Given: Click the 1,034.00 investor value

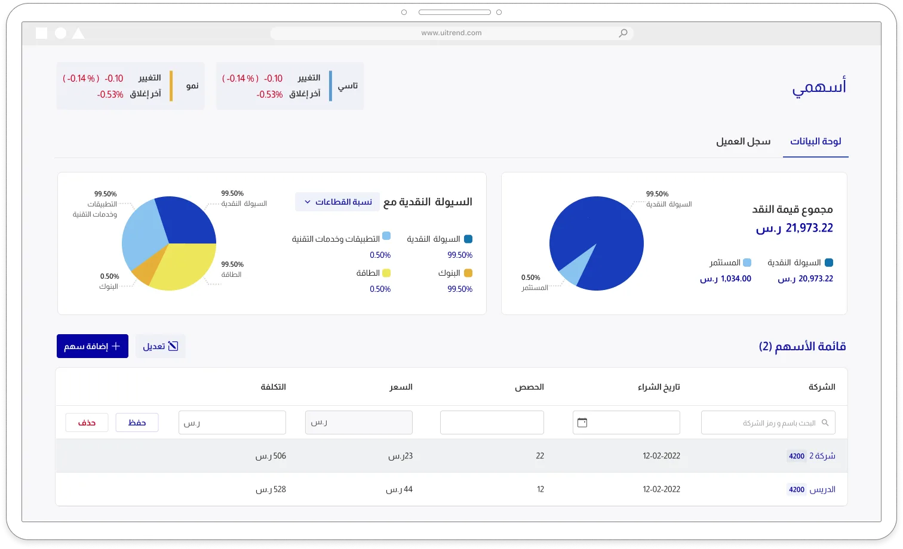Looking at the screenshot, I should click(x=726, y=279).
